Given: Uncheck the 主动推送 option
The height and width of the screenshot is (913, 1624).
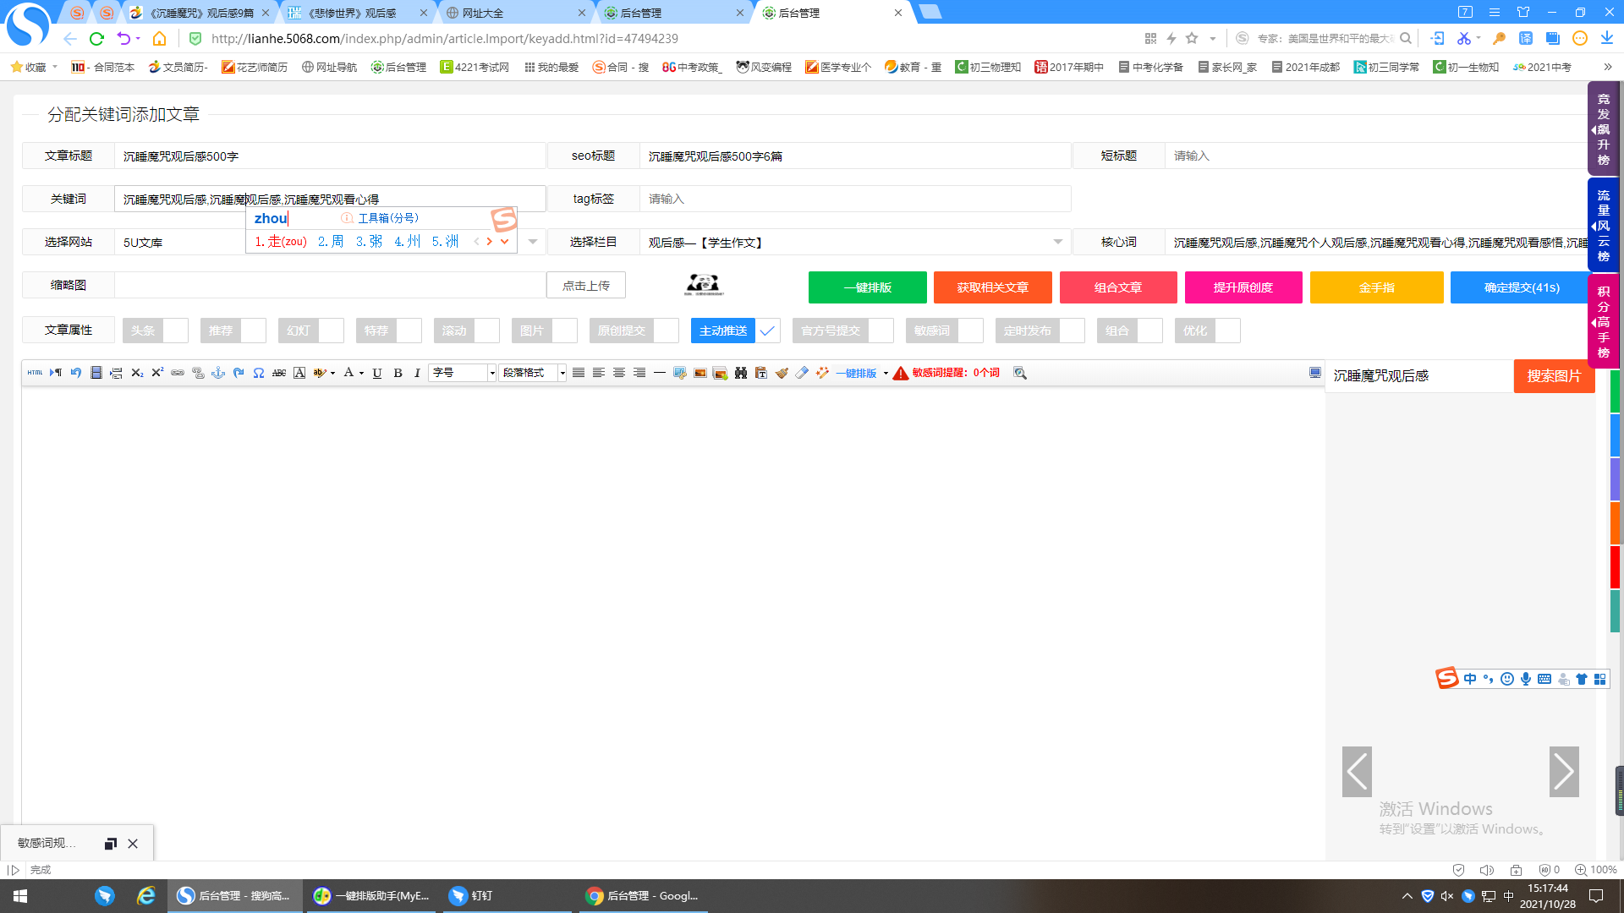Looking at the screenshot, I should click(x=768, y=331).
